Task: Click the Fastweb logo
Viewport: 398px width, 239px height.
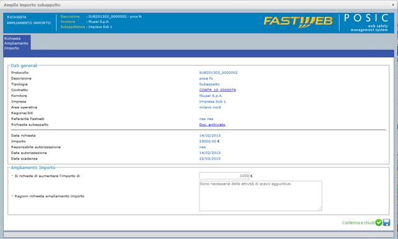Action: point(298,22)
